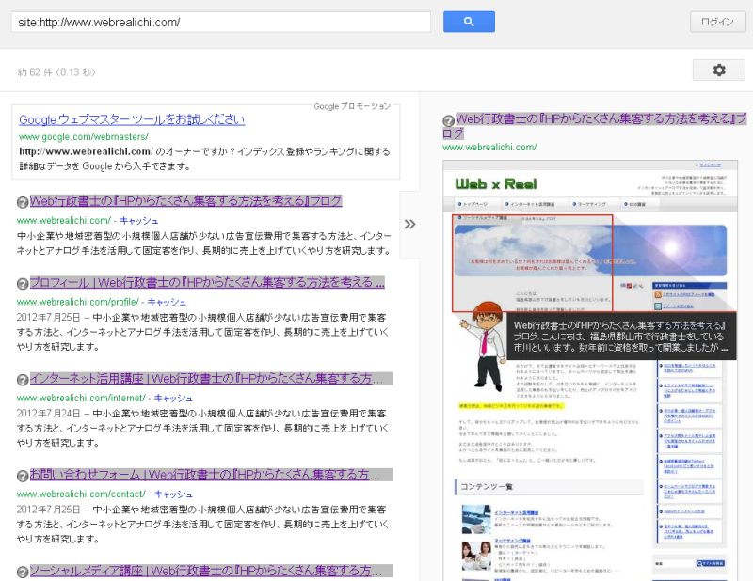Screen dimensions: 753x581
Task: Focus the search query input field
Action: 221,22
